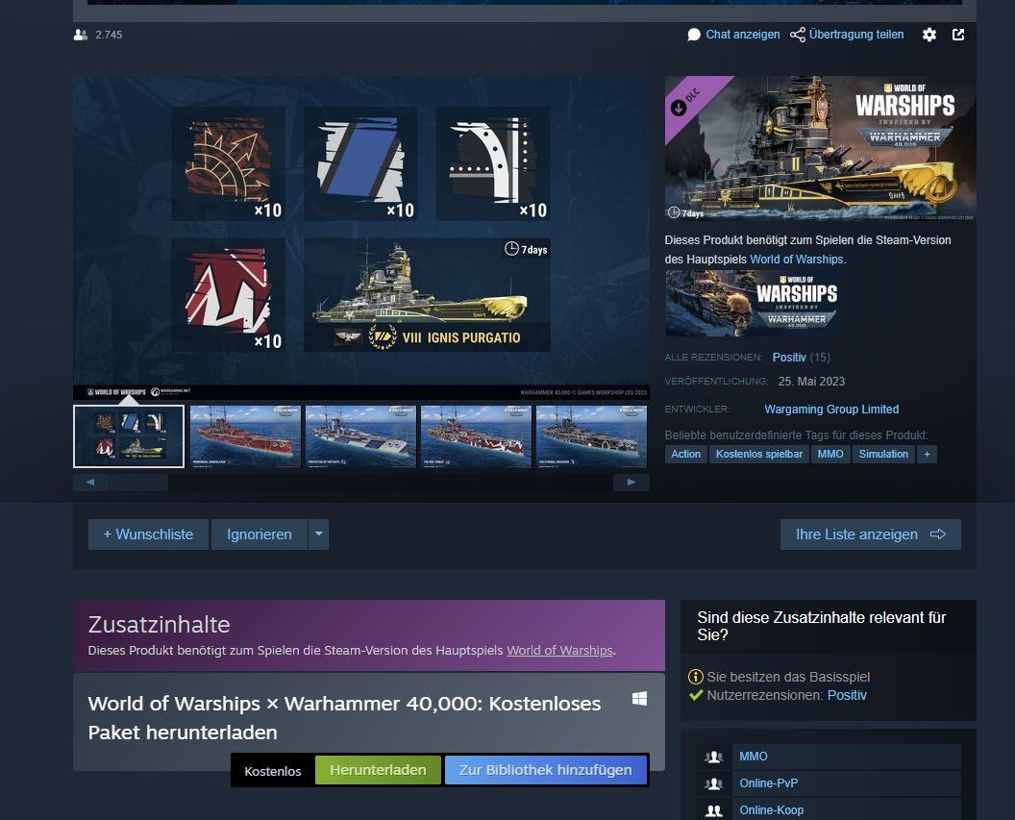Select the fourth thumbnail, red-white camo ship

pos(476,436)
